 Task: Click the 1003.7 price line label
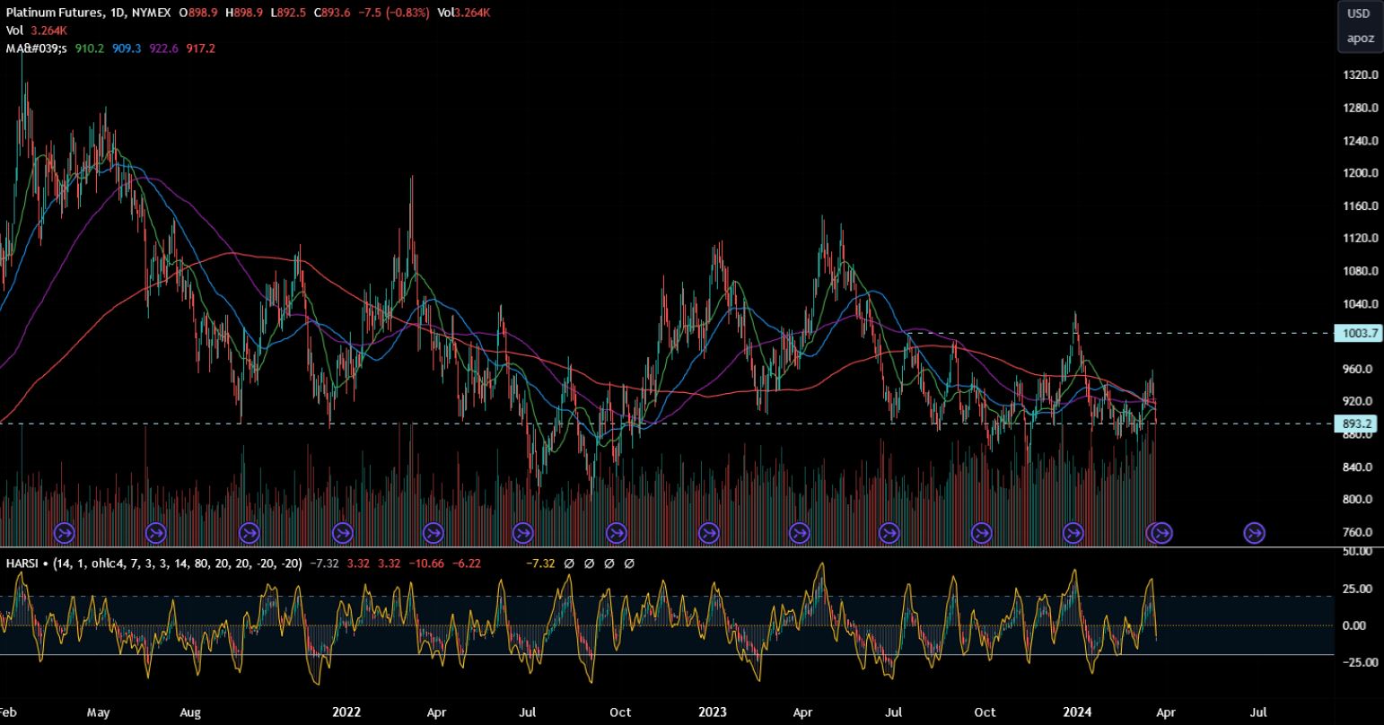[x=1359, y=333]
